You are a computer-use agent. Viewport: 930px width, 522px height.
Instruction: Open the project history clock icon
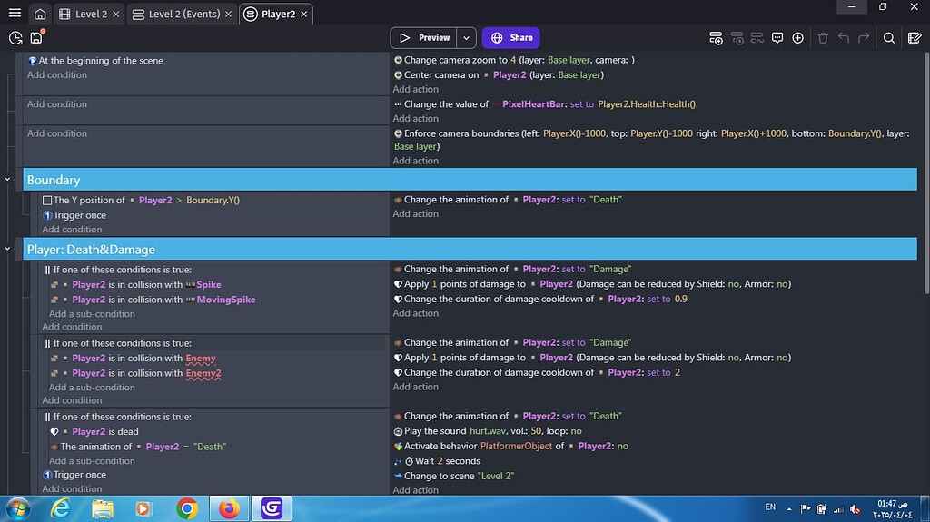[x=15, y=38]
